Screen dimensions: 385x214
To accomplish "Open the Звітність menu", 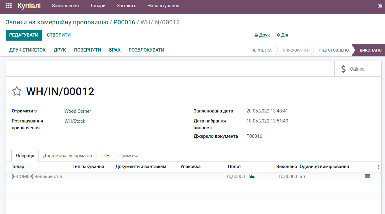I will (126, 6).
